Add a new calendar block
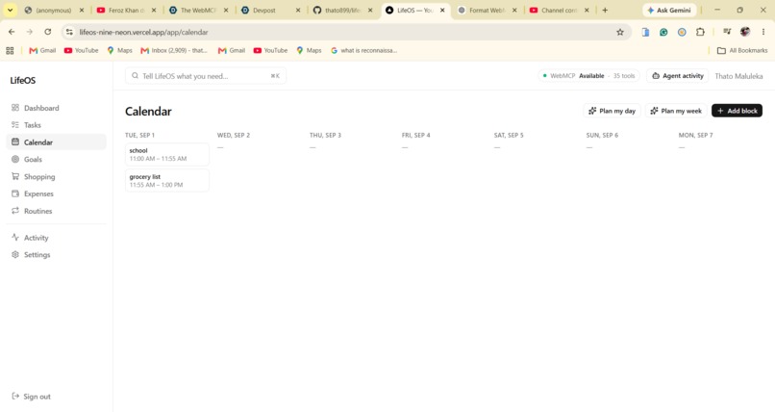This screenshot has height=412, width=775. coord(737,111)
